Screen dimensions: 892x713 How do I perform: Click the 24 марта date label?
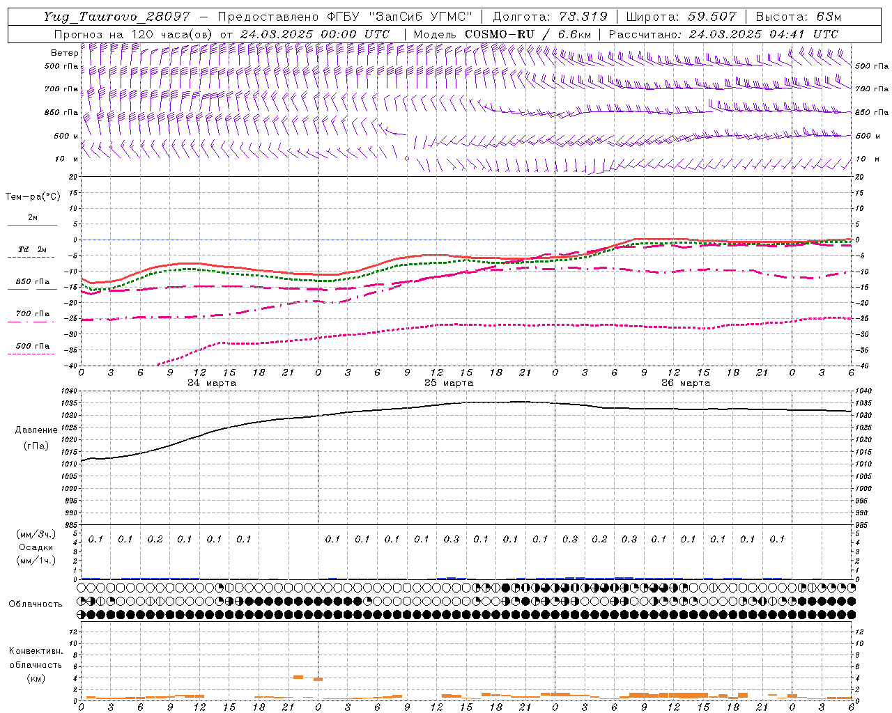(212, 383)
